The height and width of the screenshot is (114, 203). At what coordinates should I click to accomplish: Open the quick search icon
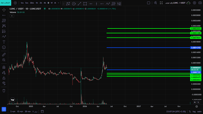(155, 3)
